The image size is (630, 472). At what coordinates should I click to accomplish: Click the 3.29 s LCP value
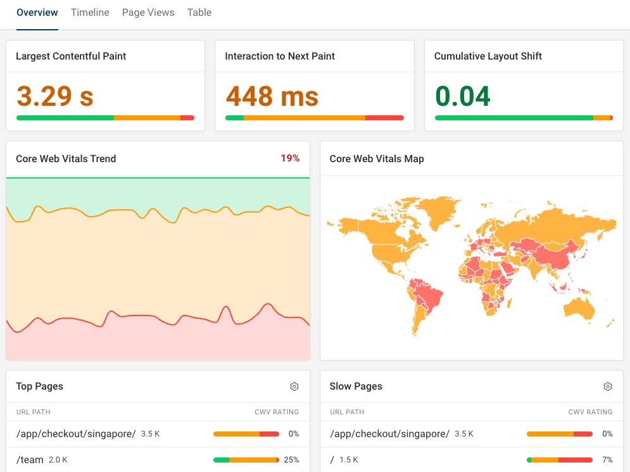[x=54, y=96]
